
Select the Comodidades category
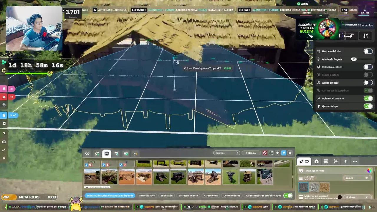tap(147, 196)
